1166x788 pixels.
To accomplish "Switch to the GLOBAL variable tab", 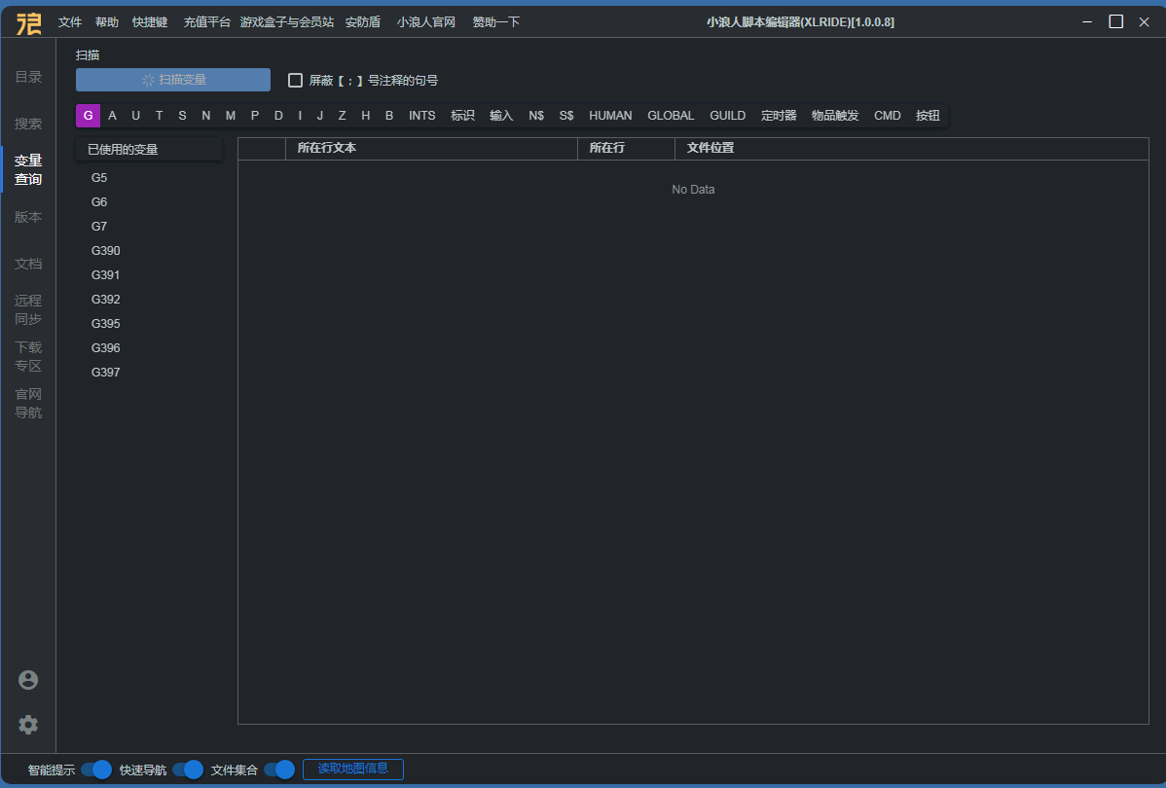I will click(671, 116).
